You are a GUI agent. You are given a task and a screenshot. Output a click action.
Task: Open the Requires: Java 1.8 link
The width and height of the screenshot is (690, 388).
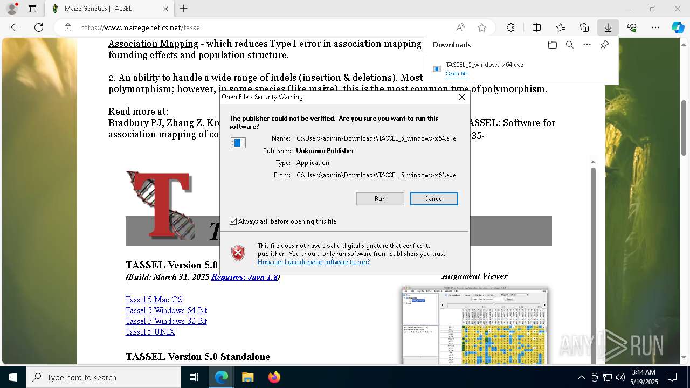[x=245, y=277]
